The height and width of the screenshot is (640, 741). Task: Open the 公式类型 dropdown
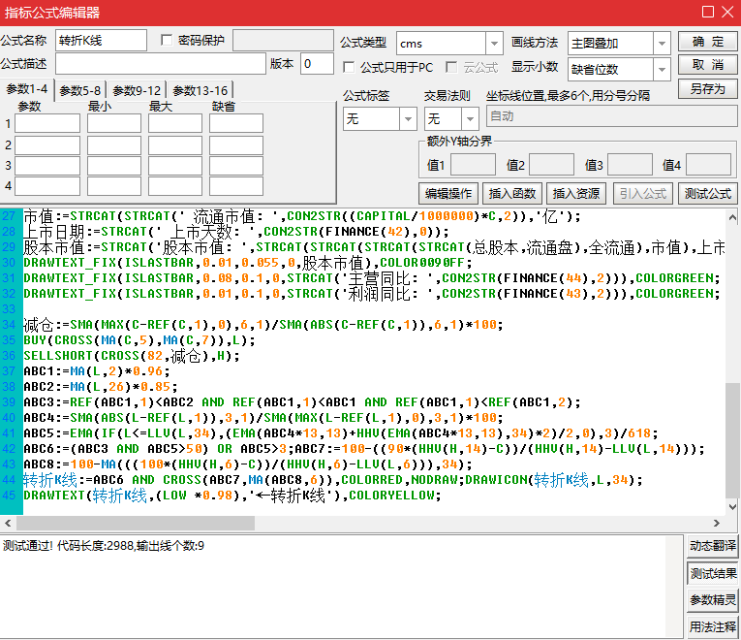pyautogui.click(x=494, y=44)
